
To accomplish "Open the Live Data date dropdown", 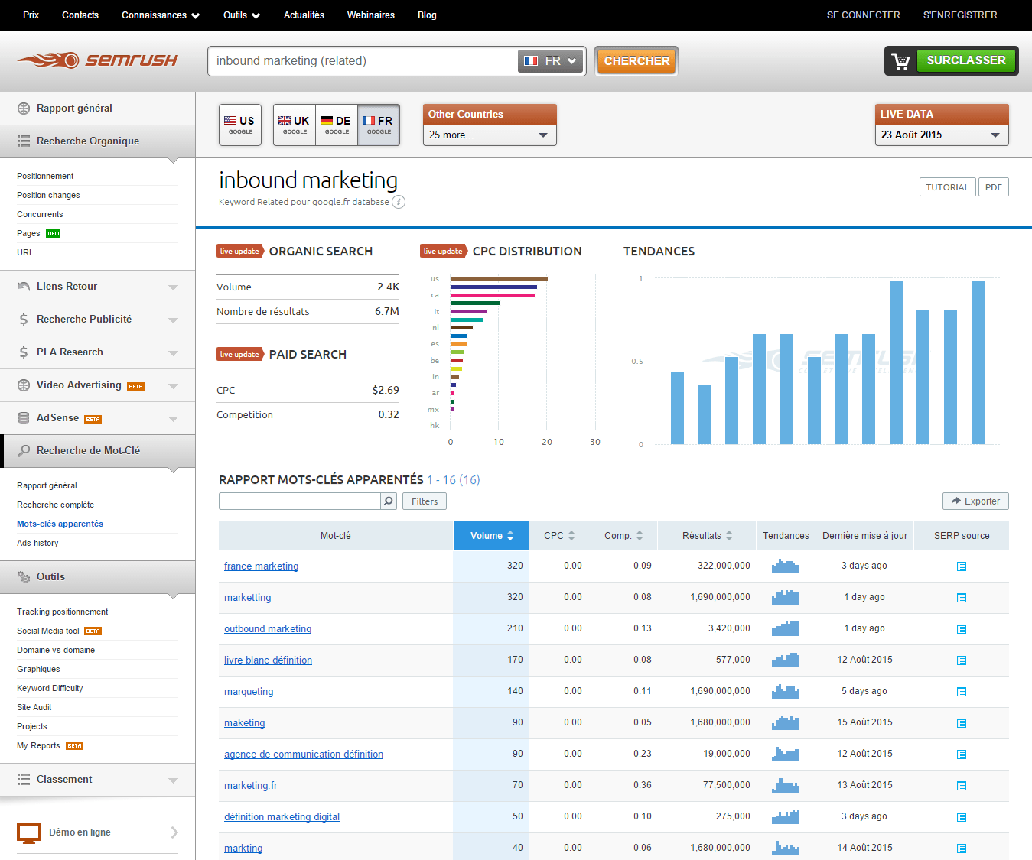I will tap(942, 135).
